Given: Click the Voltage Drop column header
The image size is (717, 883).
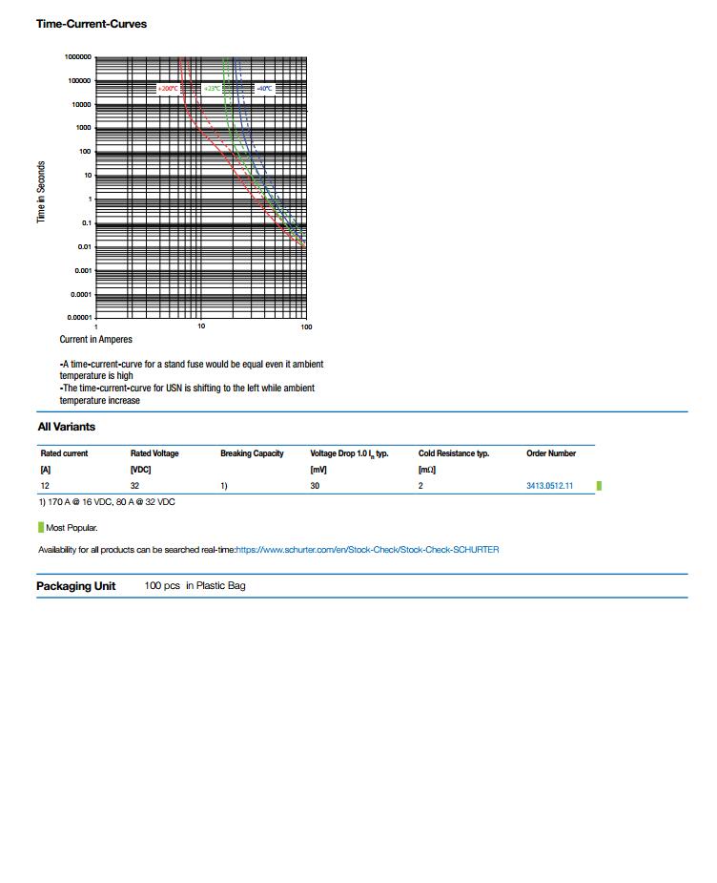Looking at the screenshot, I should tap(349, 453).
